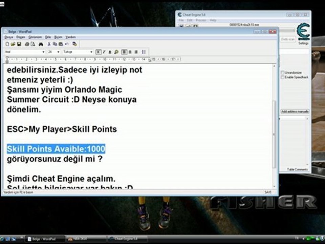
Task: Toggle Underline formatting
Action: 110,52
